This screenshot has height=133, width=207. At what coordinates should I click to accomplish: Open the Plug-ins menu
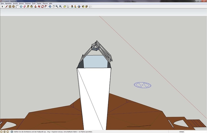pyautogui.click(x=45, y=3)
